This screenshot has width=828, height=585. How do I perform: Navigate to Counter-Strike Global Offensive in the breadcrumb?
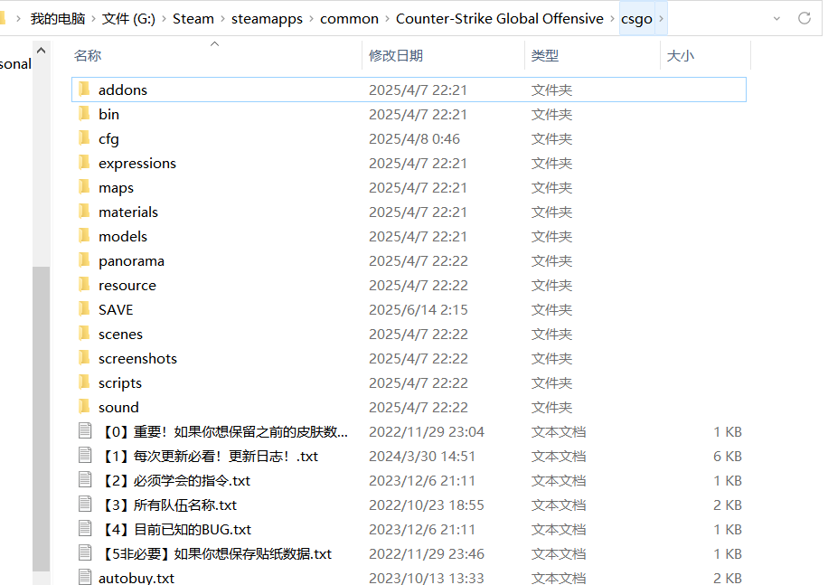point(500,19)
